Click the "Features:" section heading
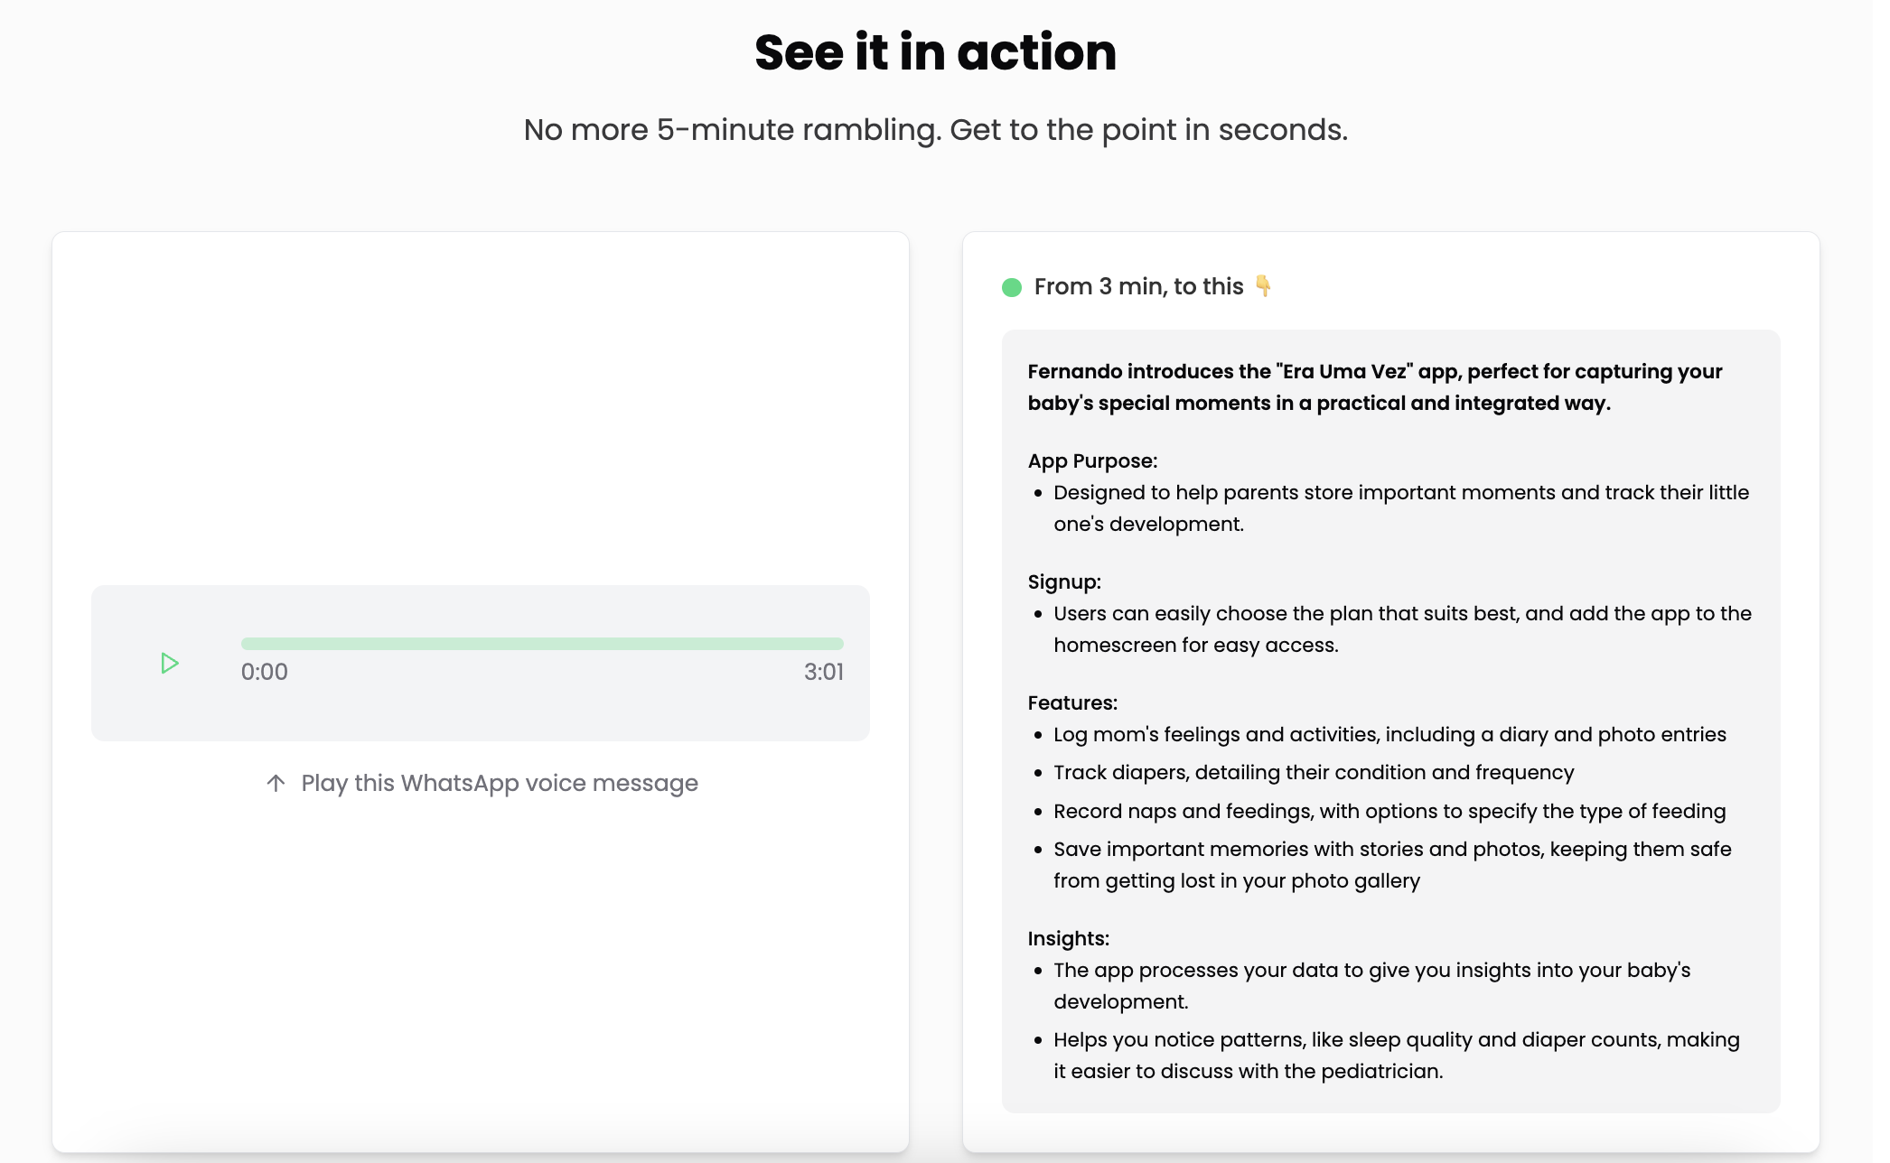 tap(1072, 702)
